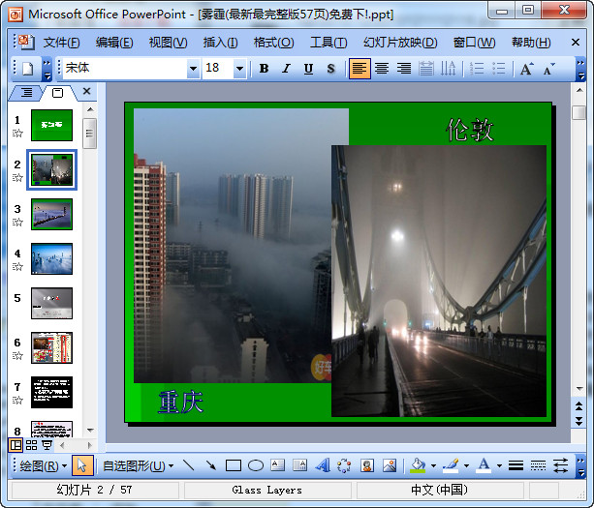The image size is (594, 508).
Task: Toggle numbered list formatting
Action: 476,69
